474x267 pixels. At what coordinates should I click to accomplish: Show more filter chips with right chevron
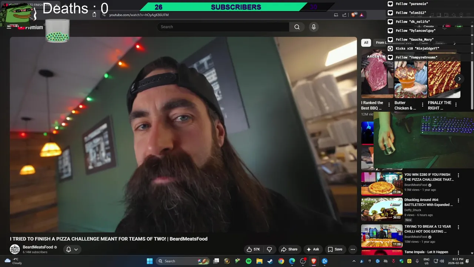pos(455,43)
